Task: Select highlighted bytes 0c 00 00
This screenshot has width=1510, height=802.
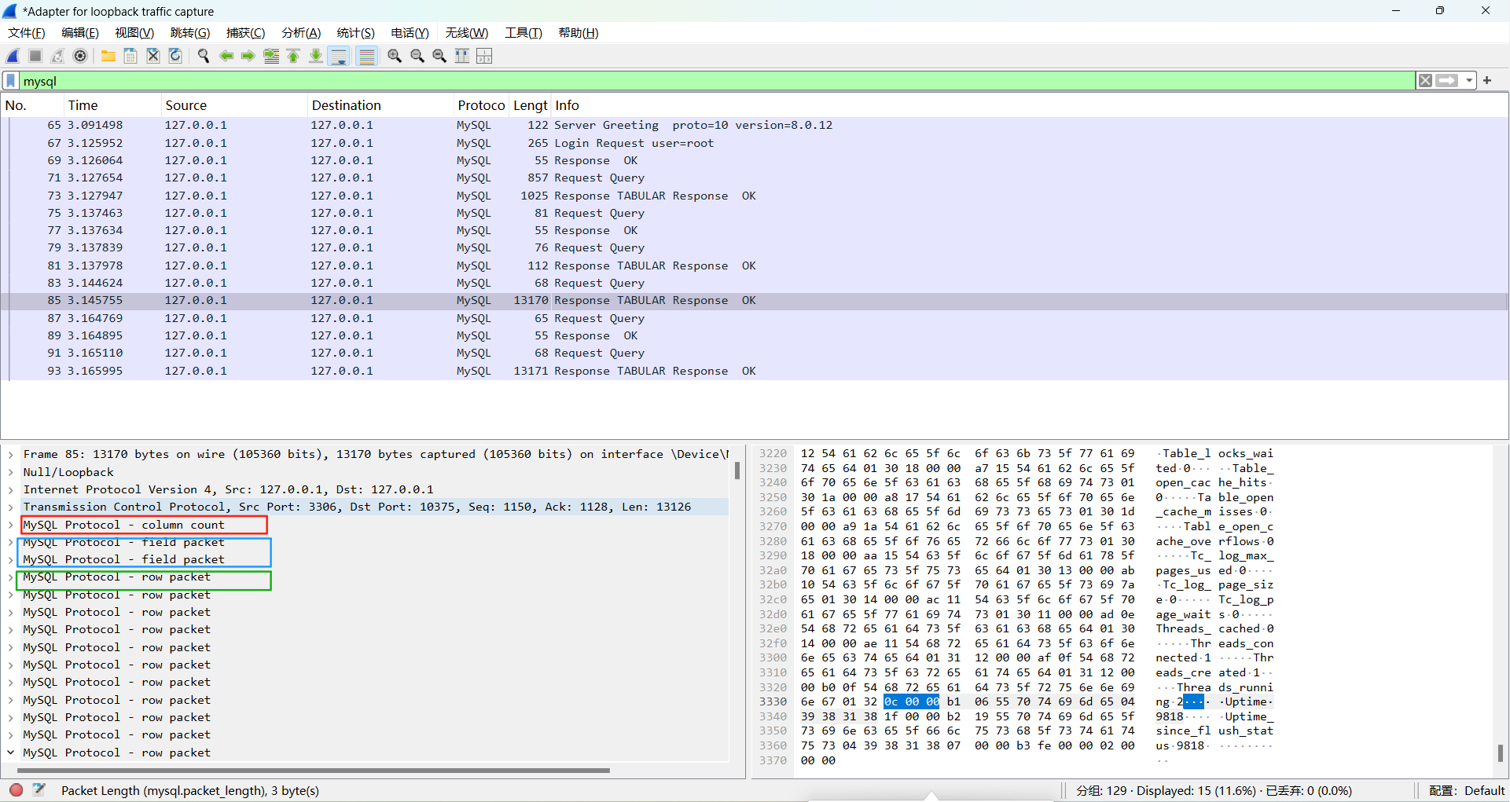Action: coord(911,701)
